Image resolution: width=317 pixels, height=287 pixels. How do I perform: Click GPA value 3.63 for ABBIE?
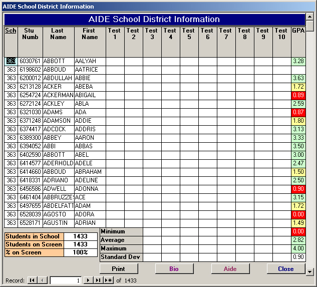coord(298,78)
